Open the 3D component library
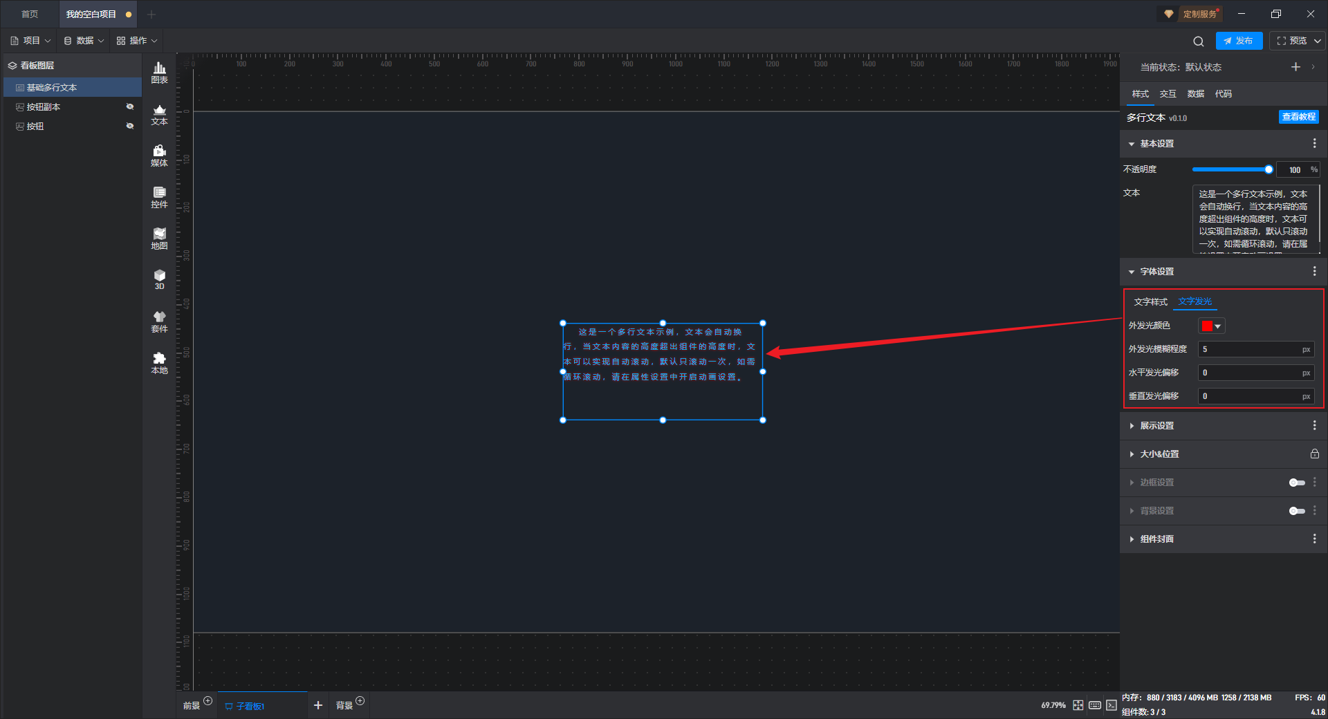The image size is (1328, 719). coord(159,279)
